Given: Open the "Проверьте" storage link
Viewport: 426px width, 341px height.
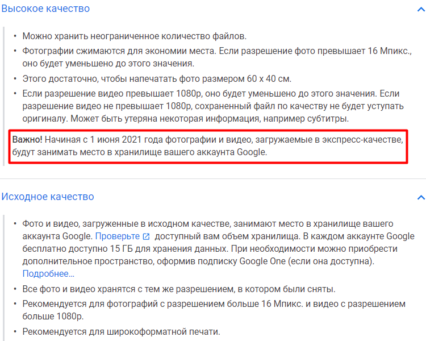Looking at the screenshot, I should 118,236.
